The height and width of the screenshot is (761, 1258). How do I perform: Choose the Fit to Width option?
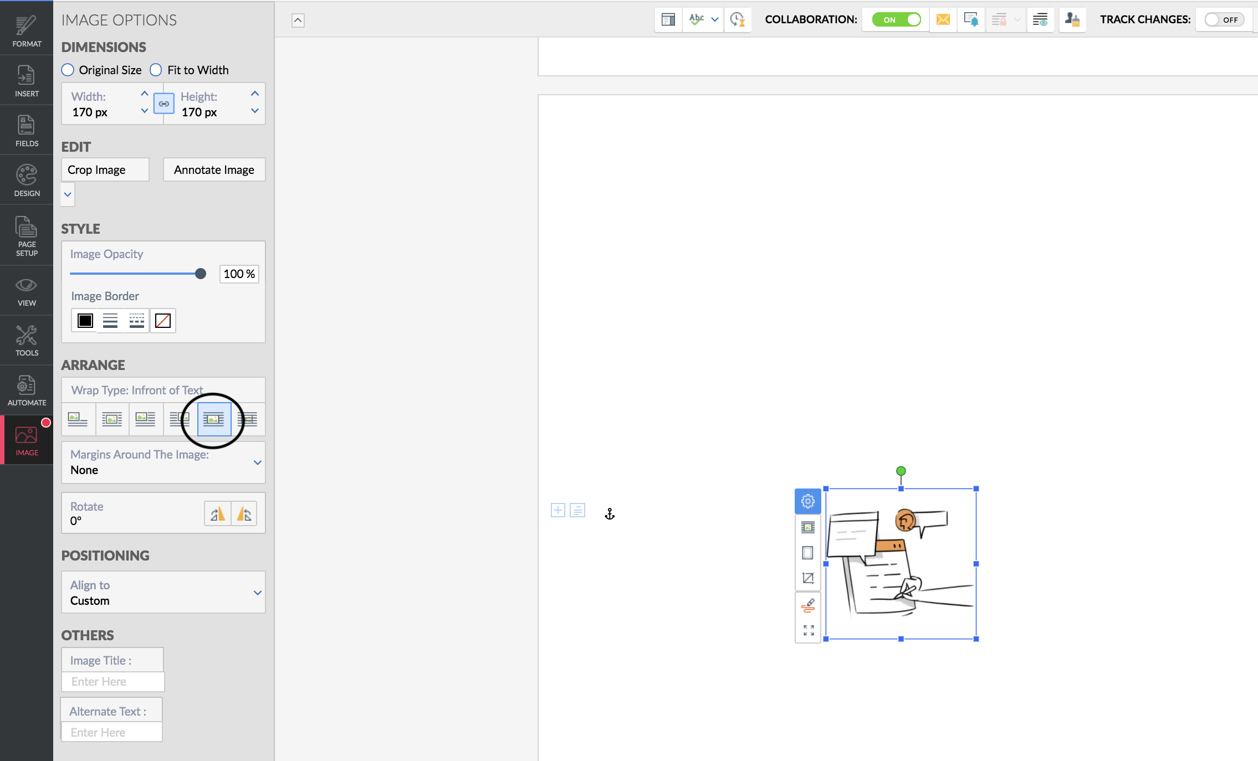coord(156,70)
